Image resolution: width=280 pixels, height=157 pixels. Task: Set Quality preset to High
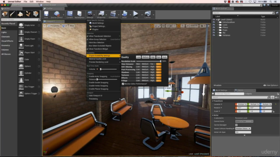[153, 57]
